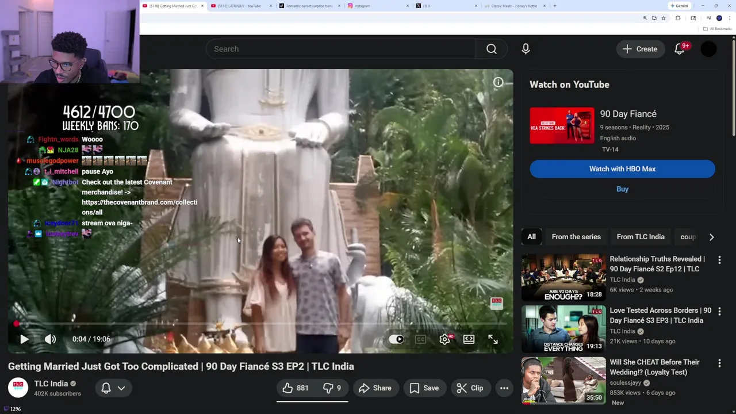Image resolution: width=736 pixels, height=414 pixels.
Task: Open a new browser tab
Action: 554,6
